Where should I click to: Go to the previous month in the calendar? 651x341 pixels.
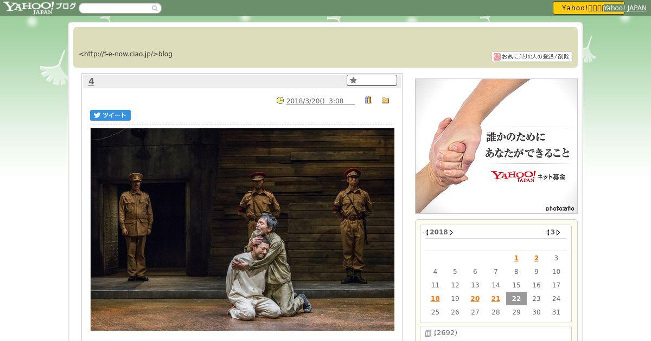coord(547,232)
